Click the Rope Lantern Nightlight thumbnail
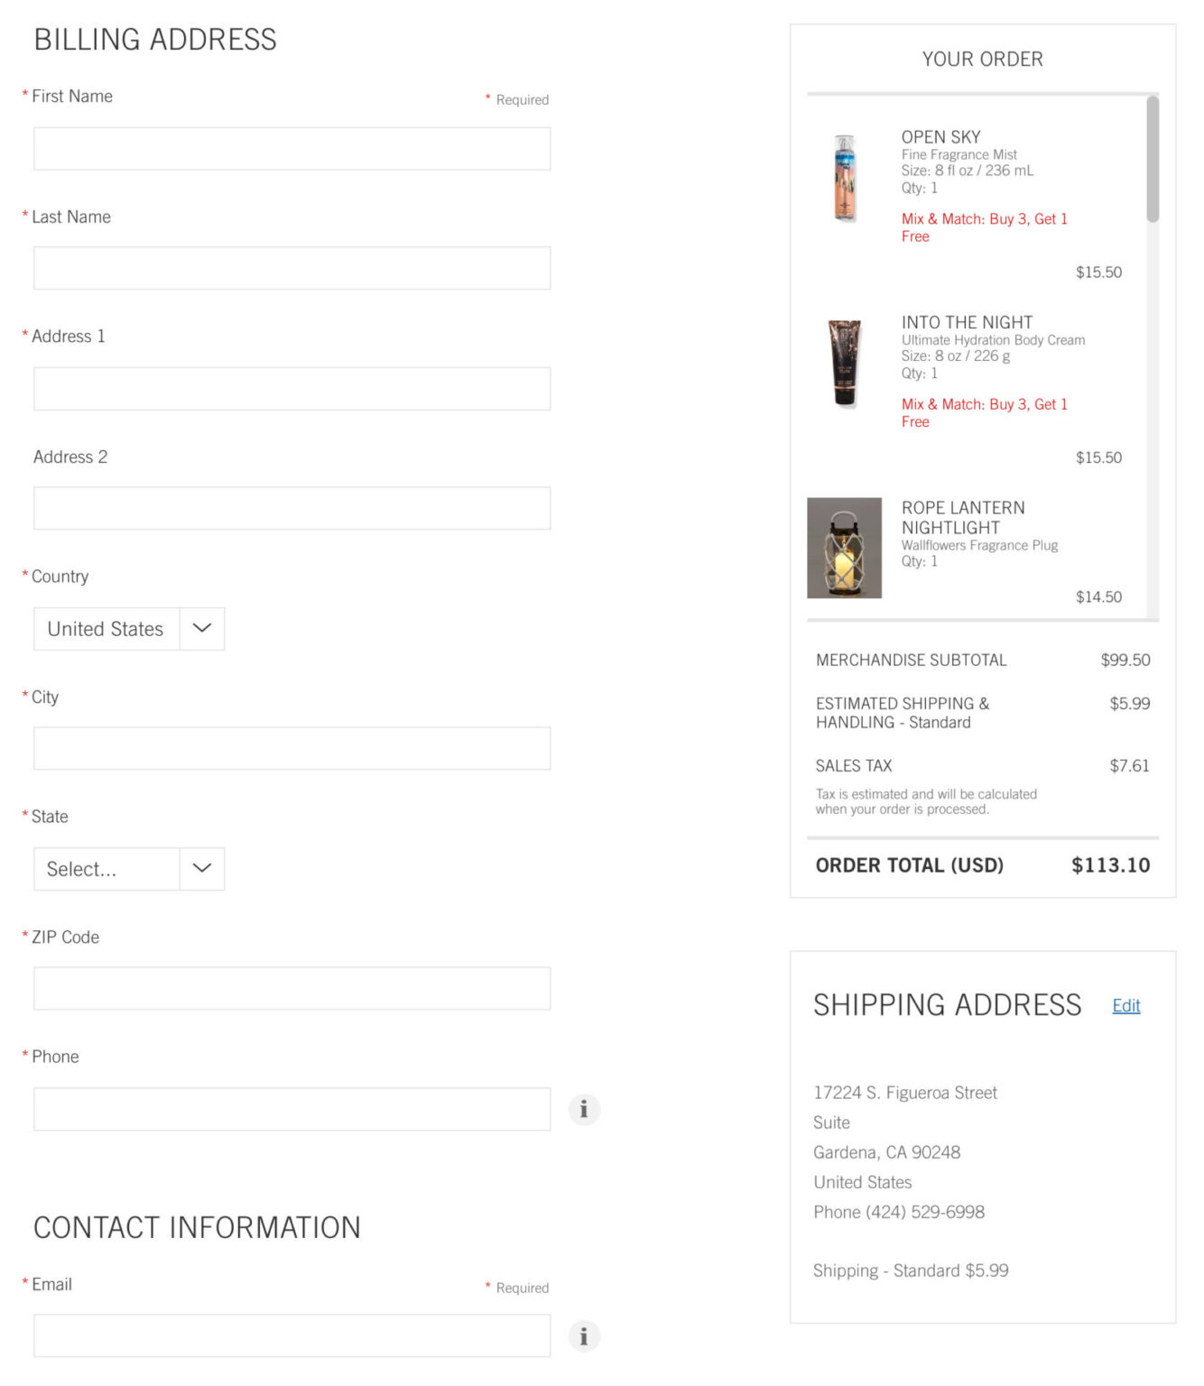The width and height of the screenshot is (1204, 1386). pos(845,548)
